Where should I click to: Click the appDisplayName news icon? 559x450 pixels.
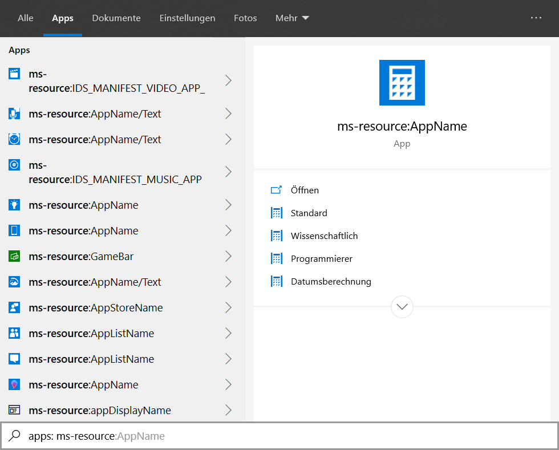tap(14, 410)
